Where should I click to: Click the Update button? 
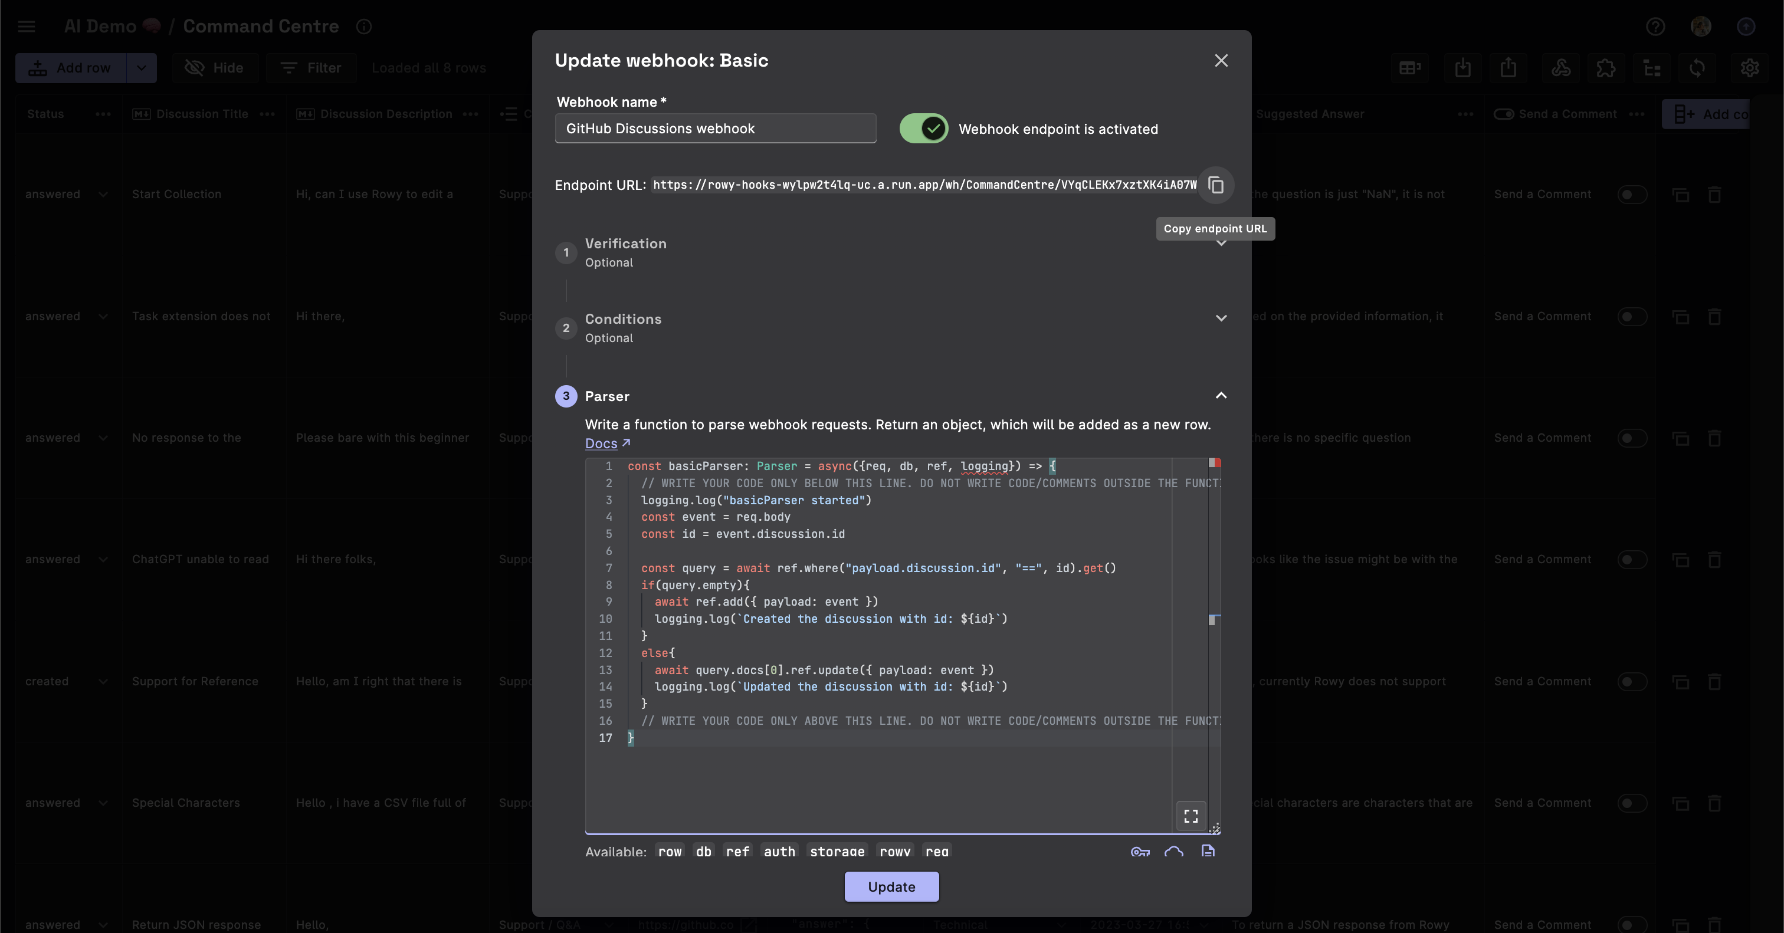(891, 888)
